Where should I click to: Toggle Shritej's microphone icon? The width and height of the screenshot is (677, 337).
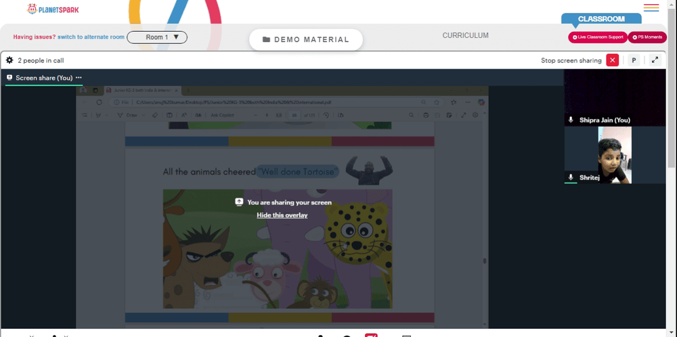tap(570, 177)
